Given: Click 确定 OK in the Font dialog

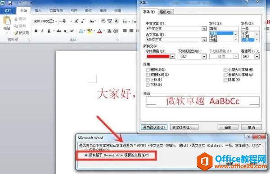Looking at the screenshot, I should tap(228, 127).
